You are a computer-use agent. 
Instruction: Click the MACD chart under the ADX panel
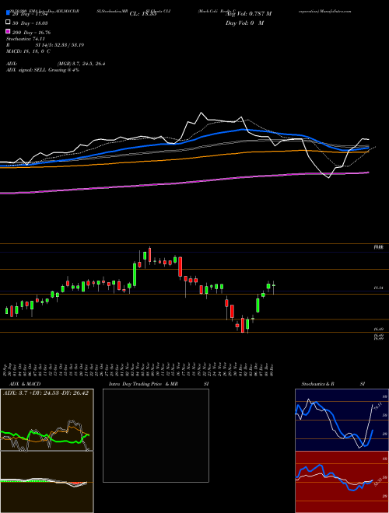click(x=47, y=482)
